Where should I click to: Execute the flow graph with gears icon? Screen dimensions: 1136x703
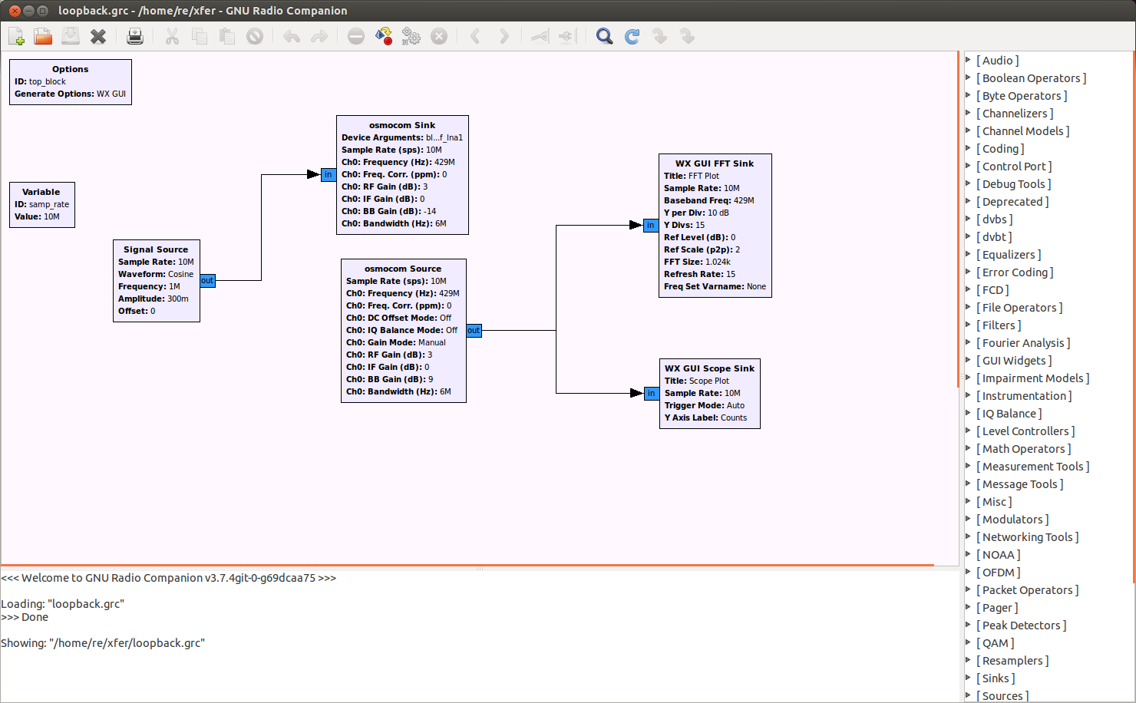[x=411, y=36]
